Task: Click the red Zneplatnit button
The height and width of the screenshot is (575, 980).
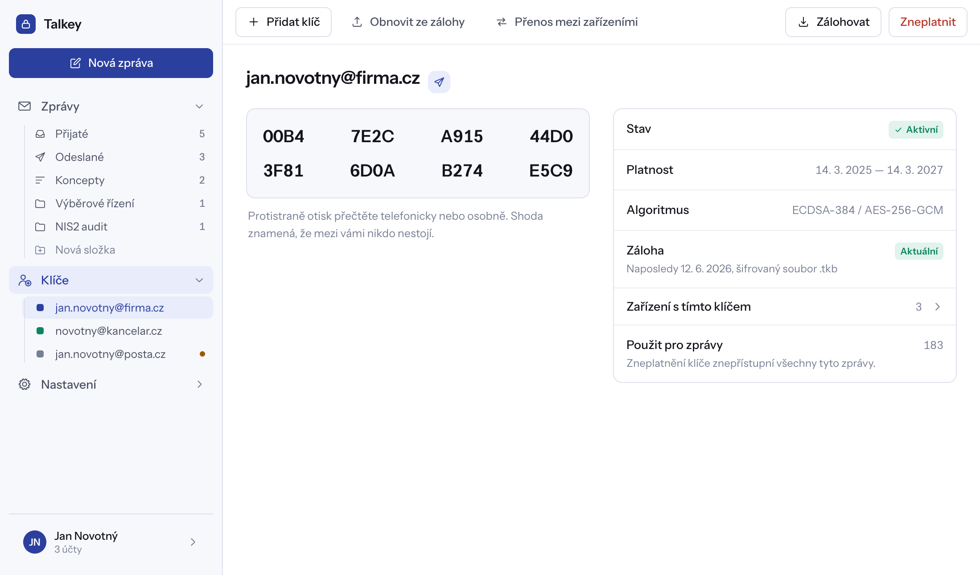Action: pyautogui.click(x=927, y=22)
